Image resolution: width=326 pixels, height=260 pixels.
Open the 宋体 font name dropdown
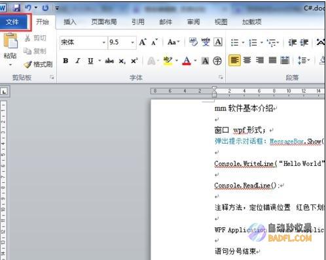[104, 42]
